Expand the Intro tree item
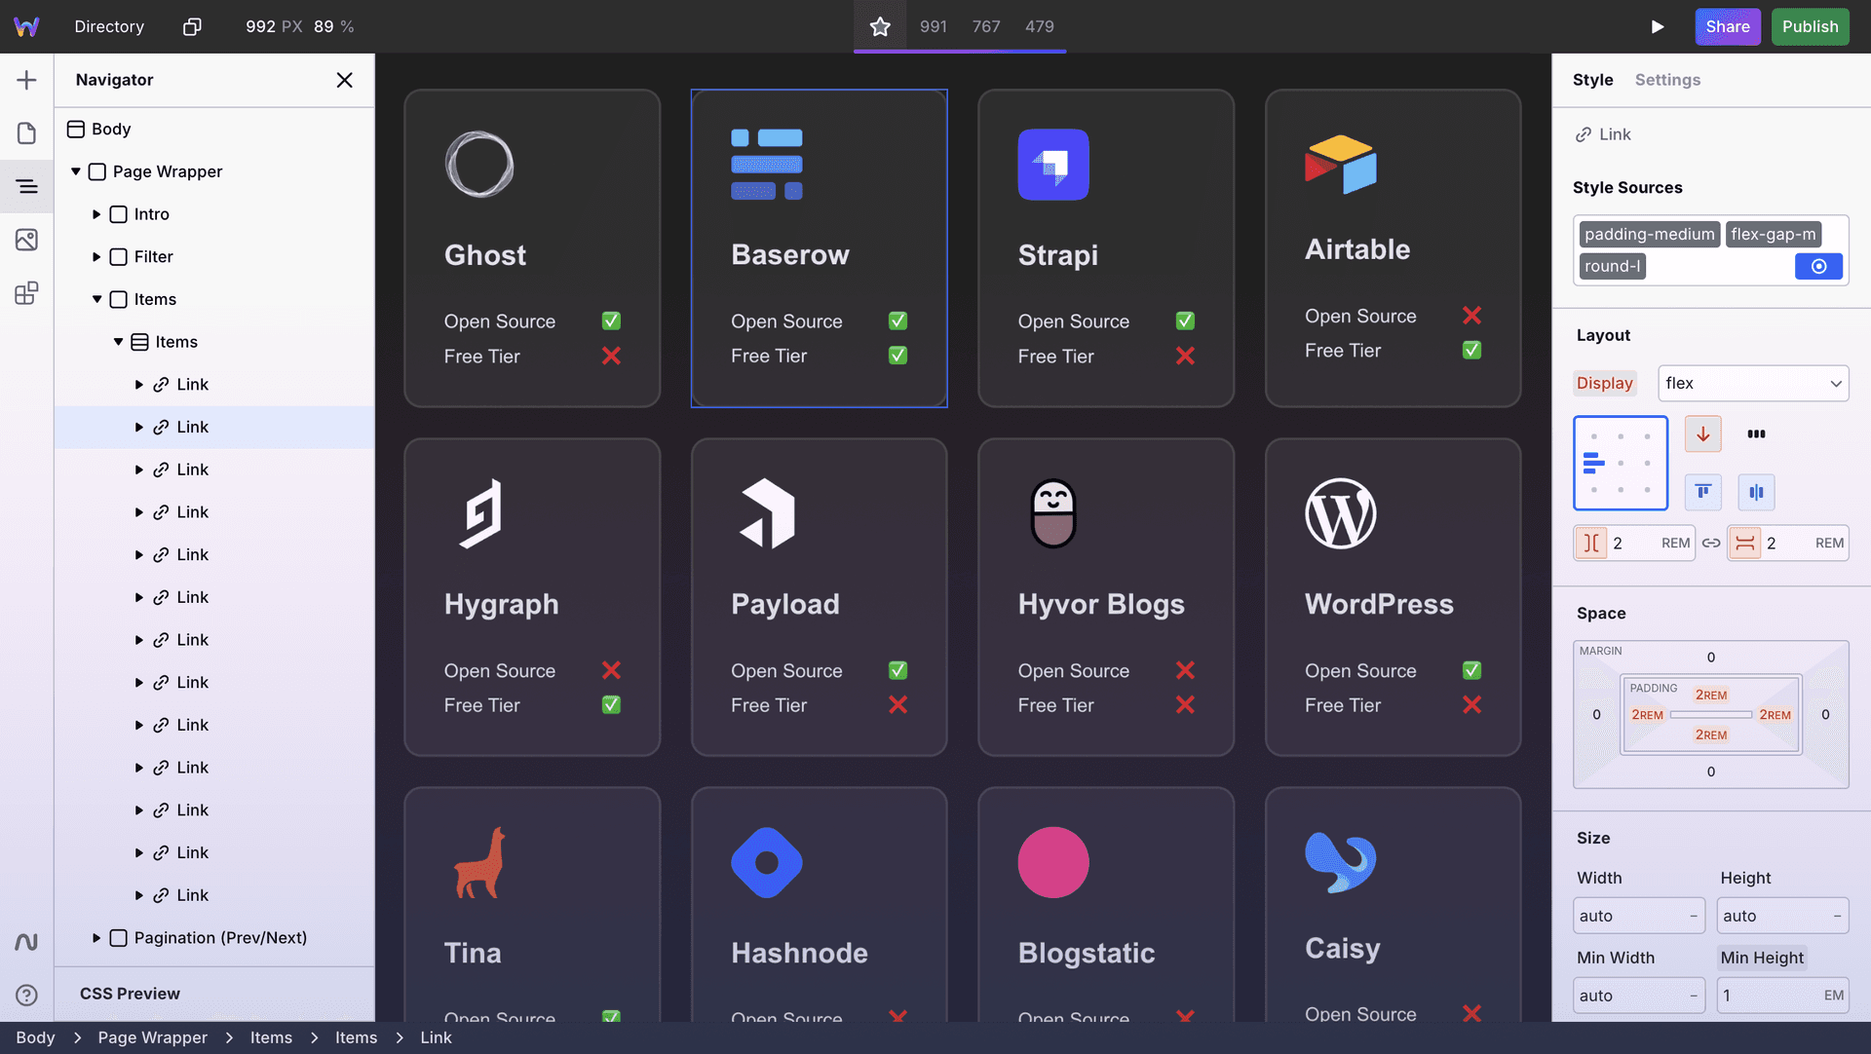The width and height of the screenshot is (1871, 1054). coord(96,213)
